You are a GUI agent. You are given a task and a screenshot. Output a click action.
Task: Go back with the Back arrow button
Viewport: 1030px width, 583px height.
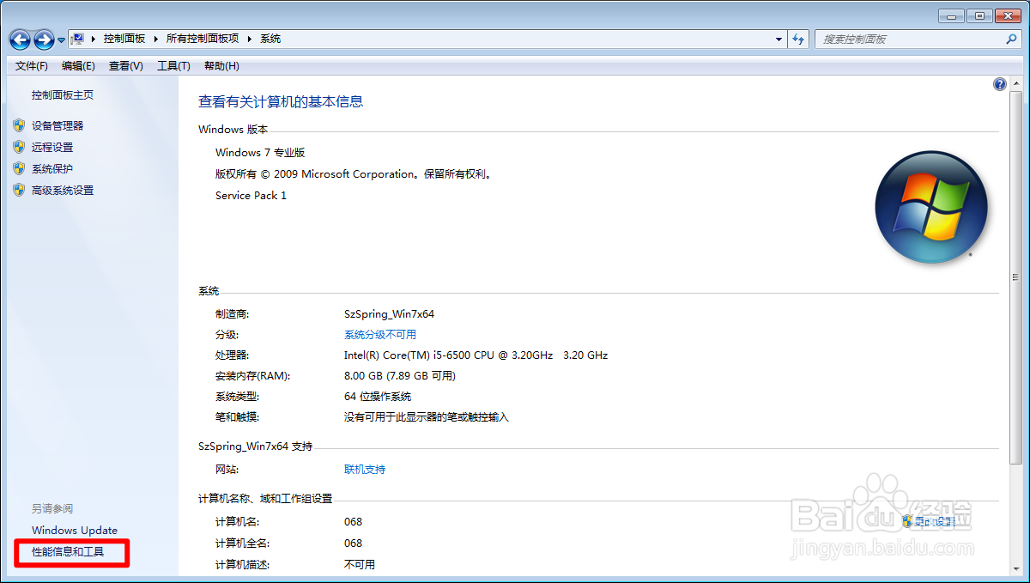tap(20, 39)
